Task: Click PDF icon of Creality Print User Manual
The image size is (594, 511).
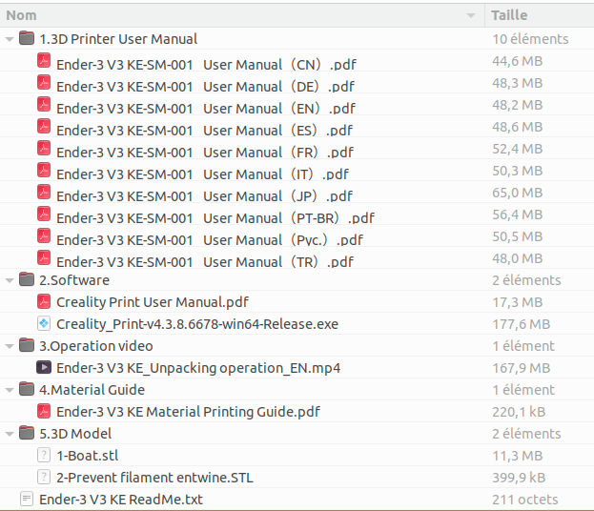Action: (44, 301)
